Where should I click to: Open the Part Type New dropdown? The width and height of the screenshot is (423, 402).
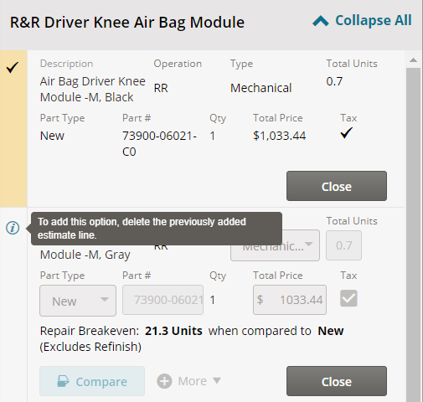[78, 301]
